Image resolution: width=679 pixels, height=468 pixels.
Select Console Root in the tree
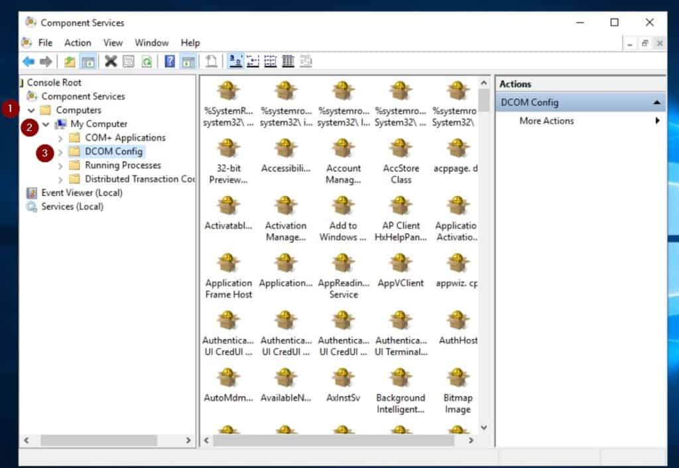point(54,83)
